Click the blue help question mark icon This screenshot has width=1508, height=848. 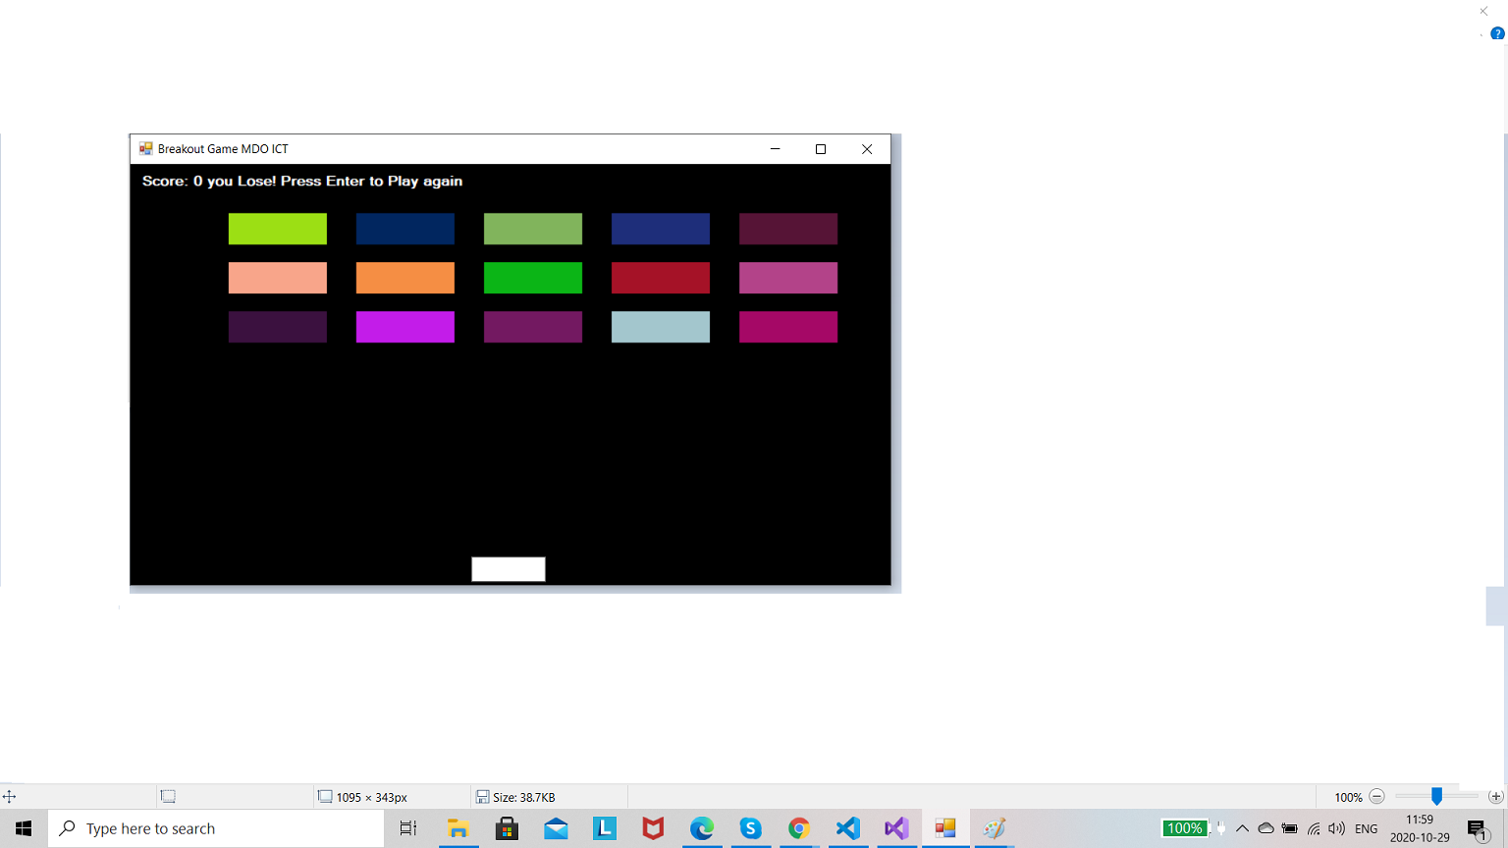coord(1497,33)
